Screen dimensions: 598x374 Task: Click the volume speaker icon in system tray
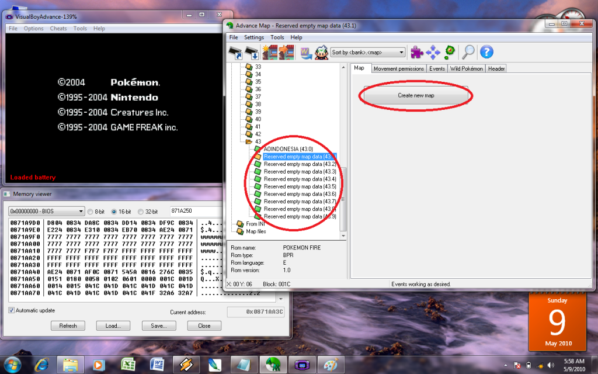point(550,366)
